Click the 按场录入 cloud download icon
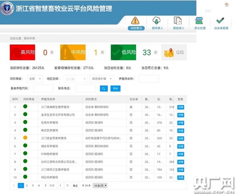This screenshot has height=194, width=236. (157, 23)
